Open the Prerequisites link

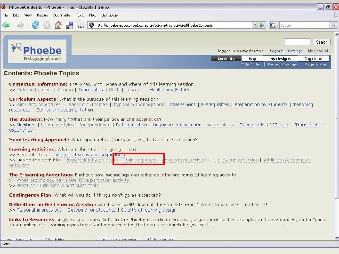(x=215, y=104)
